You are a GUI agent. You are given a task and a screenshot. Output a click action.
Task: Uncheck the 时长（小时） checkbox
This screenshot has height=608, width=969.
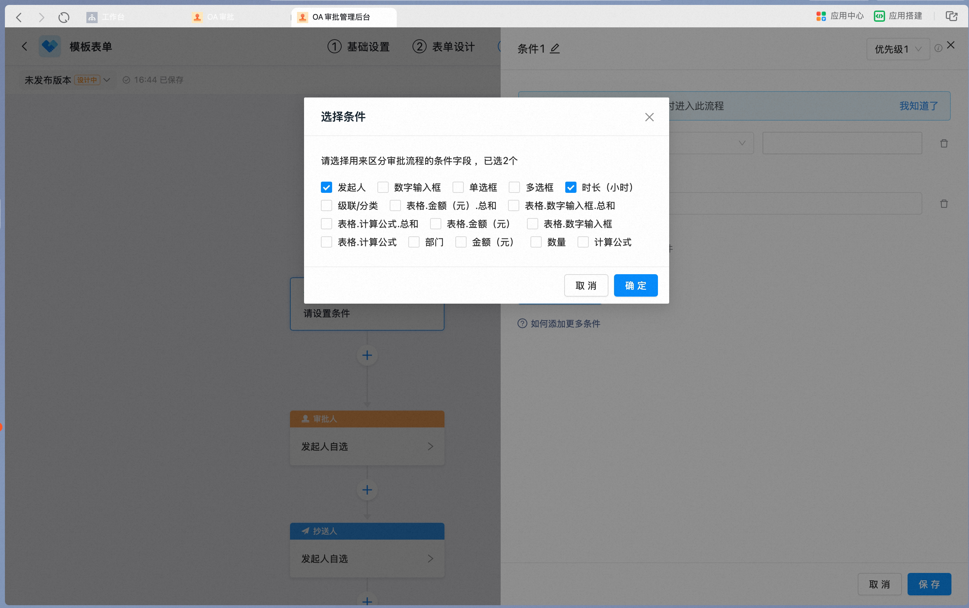(571, 188)
